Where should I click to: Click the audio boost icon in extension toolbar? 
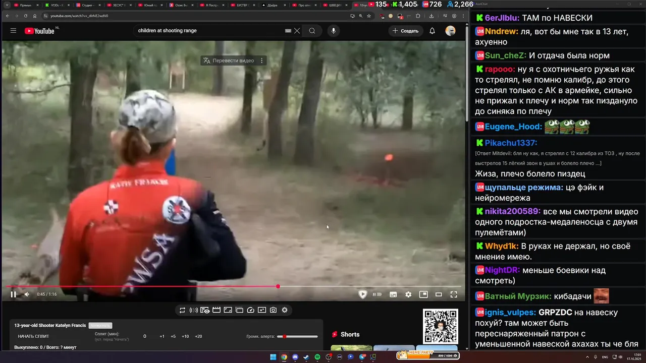(x=193, y=310)
